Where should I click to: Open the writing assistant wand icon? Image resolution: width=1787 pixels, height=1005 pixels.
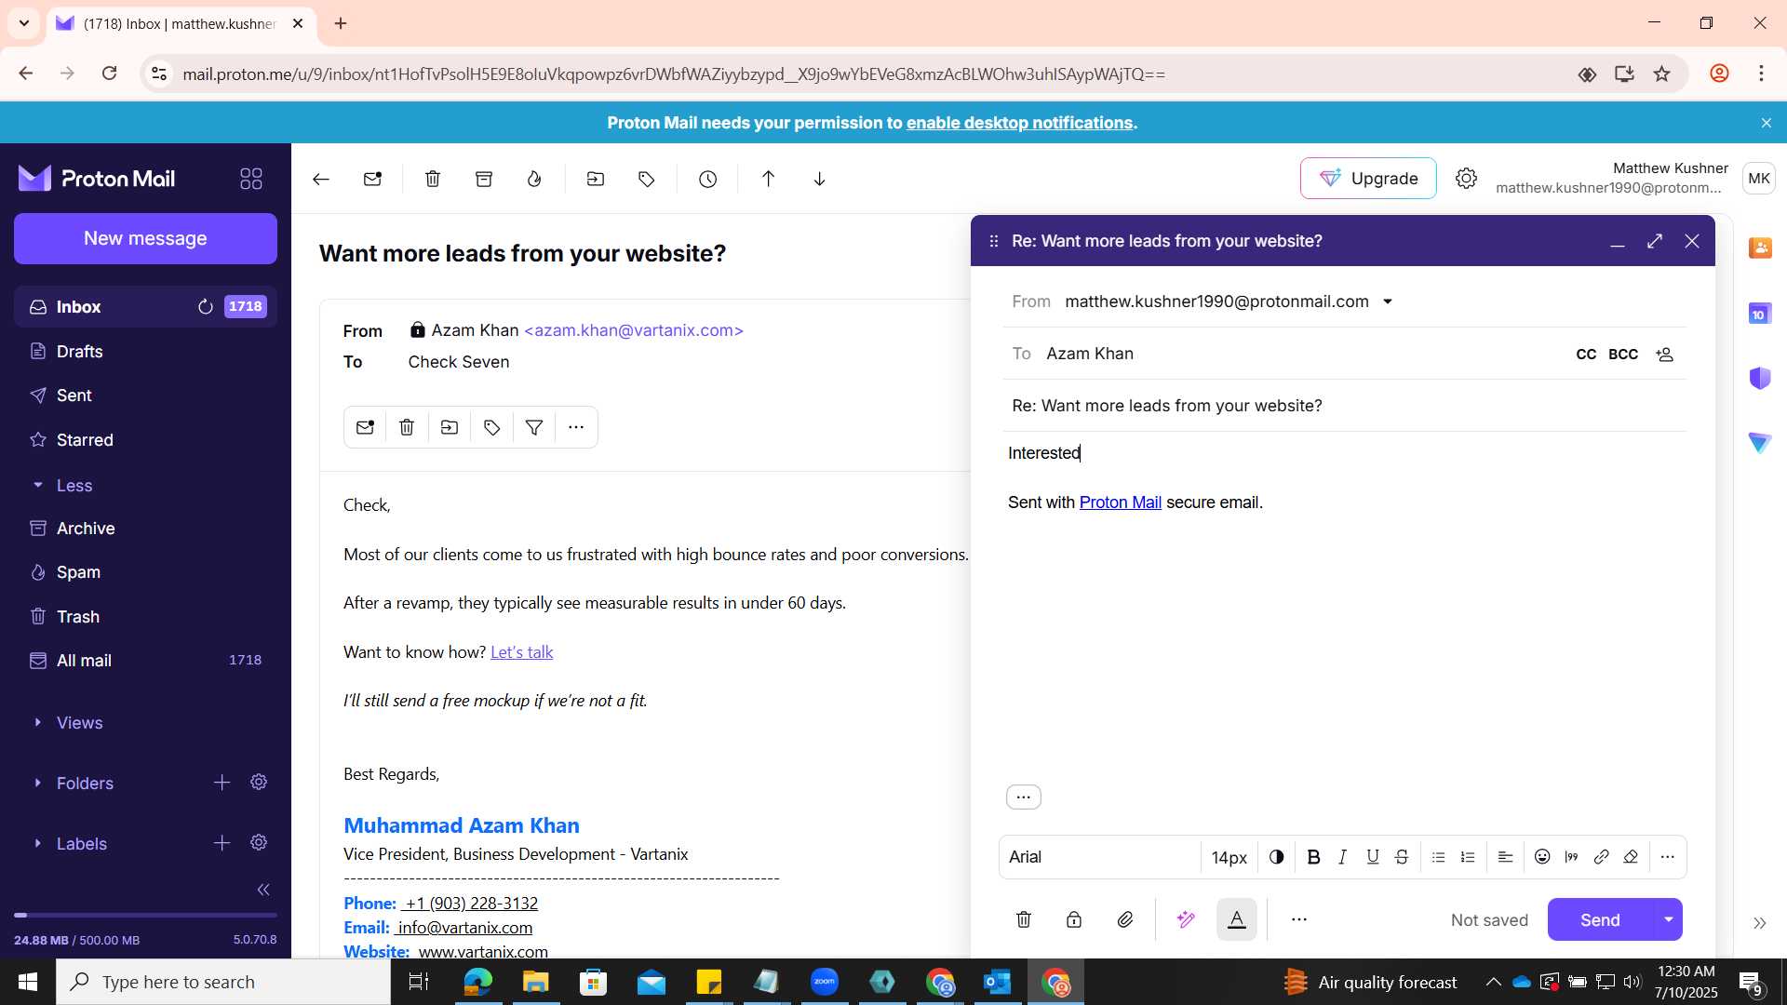coord(1186,919)
